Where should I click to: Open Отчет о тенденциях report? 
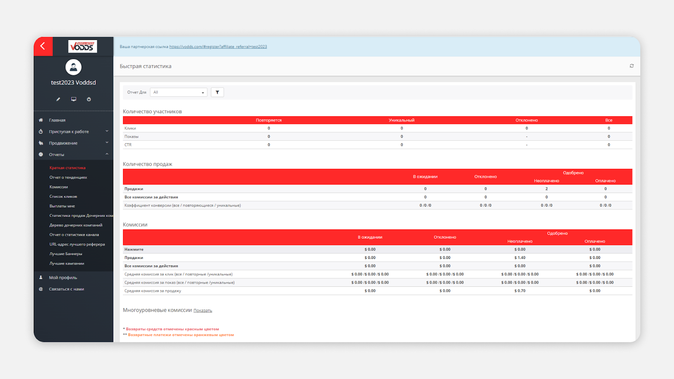point(68,177)
